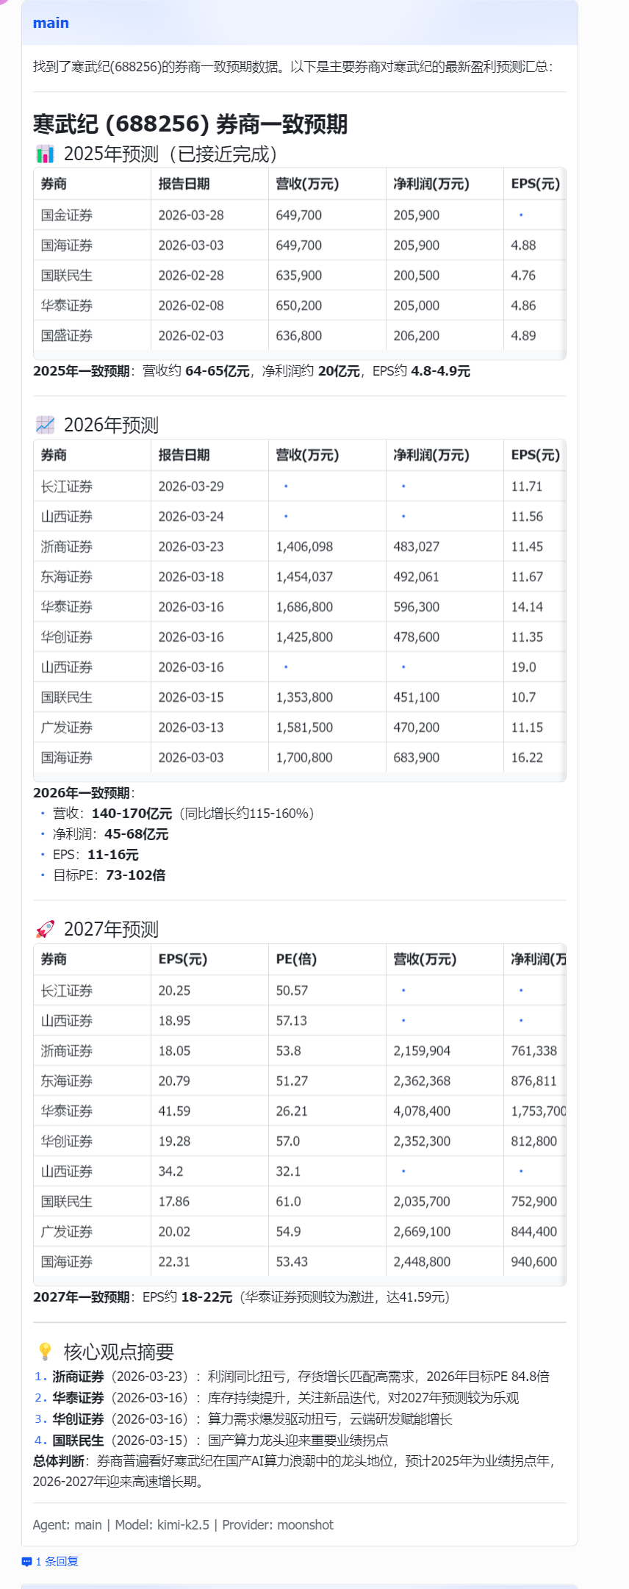This screenshot has height=1589, width=629.
Task: Click the EPS value "4.76"
Action: (x=524, y=276)
